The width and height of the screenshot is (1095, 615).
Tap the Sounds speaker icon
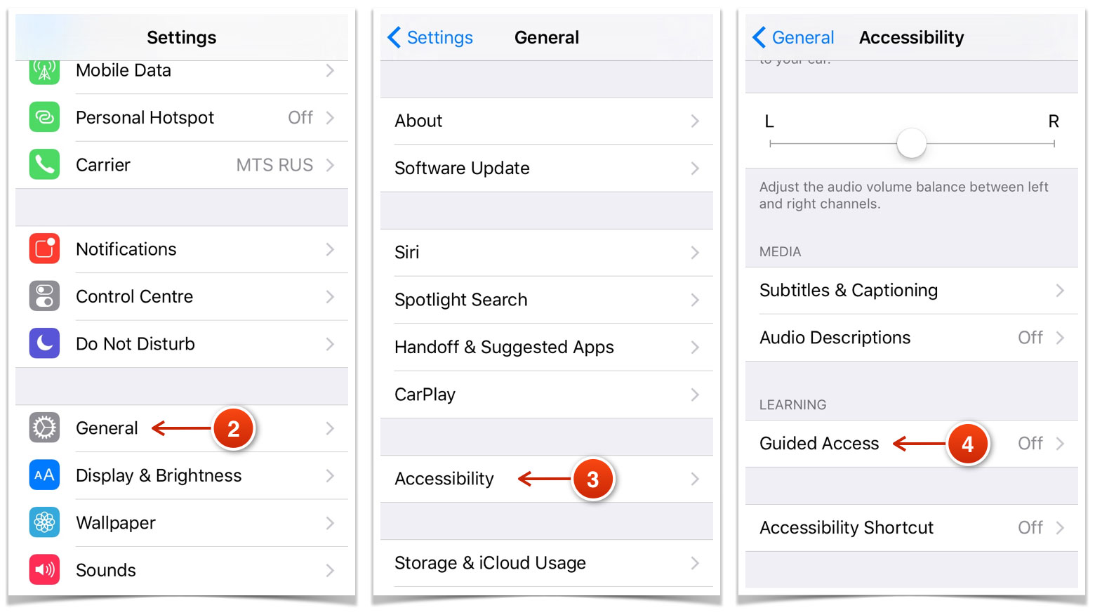pyautogui.click(x=44, y=570)
